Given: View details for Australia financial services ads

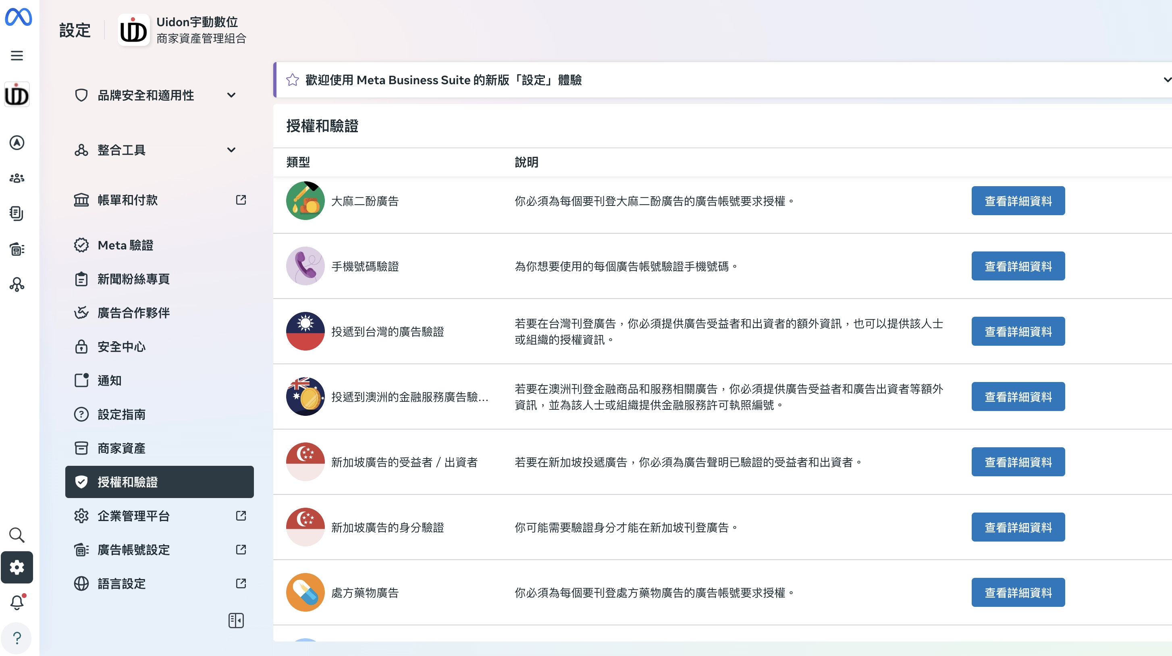Looking at the screenshot, I should [x=1018, y=397].
